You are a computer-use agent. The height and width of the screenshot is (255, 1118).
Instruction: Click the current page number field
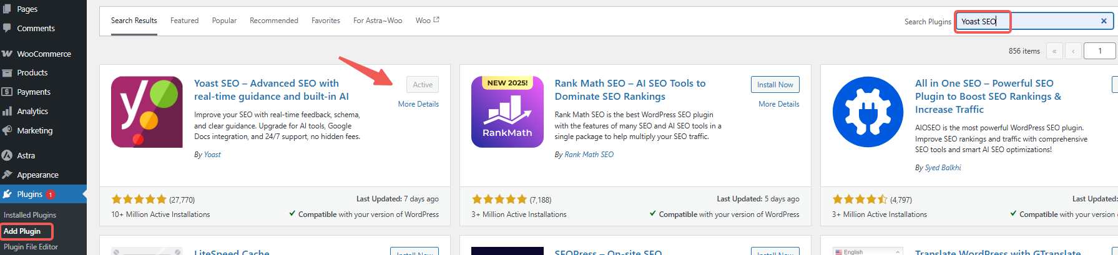[1099, 51]
